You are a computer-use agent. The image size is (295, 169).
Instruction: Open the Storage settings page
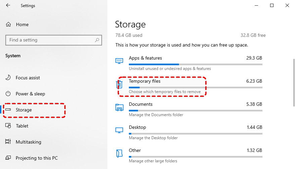23,110
